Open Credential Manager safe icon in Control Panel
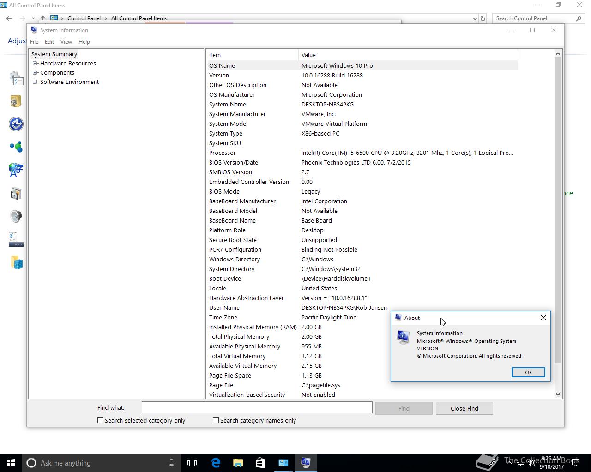The height and width of the screenshot is (472, 591). [16, 101]
